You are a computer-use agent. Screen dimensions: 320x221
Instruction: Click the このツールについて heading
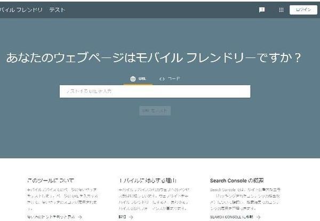51,181
